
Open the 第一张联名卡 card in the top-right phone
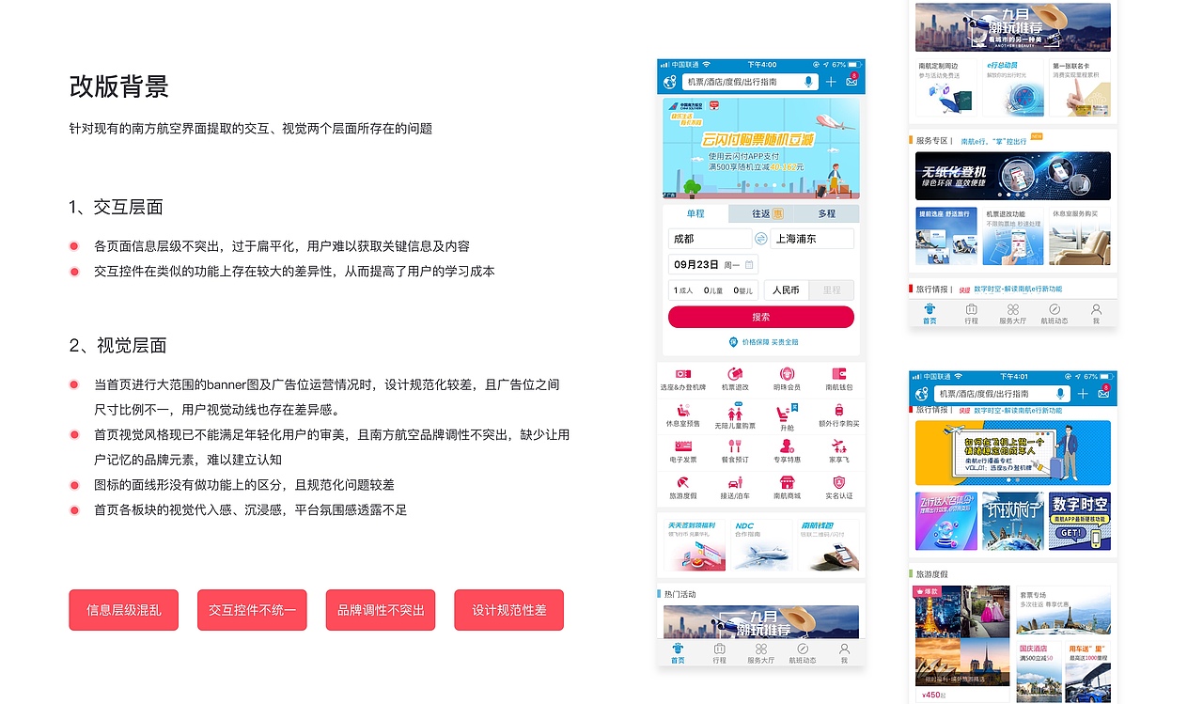(x=1080, y=88)
